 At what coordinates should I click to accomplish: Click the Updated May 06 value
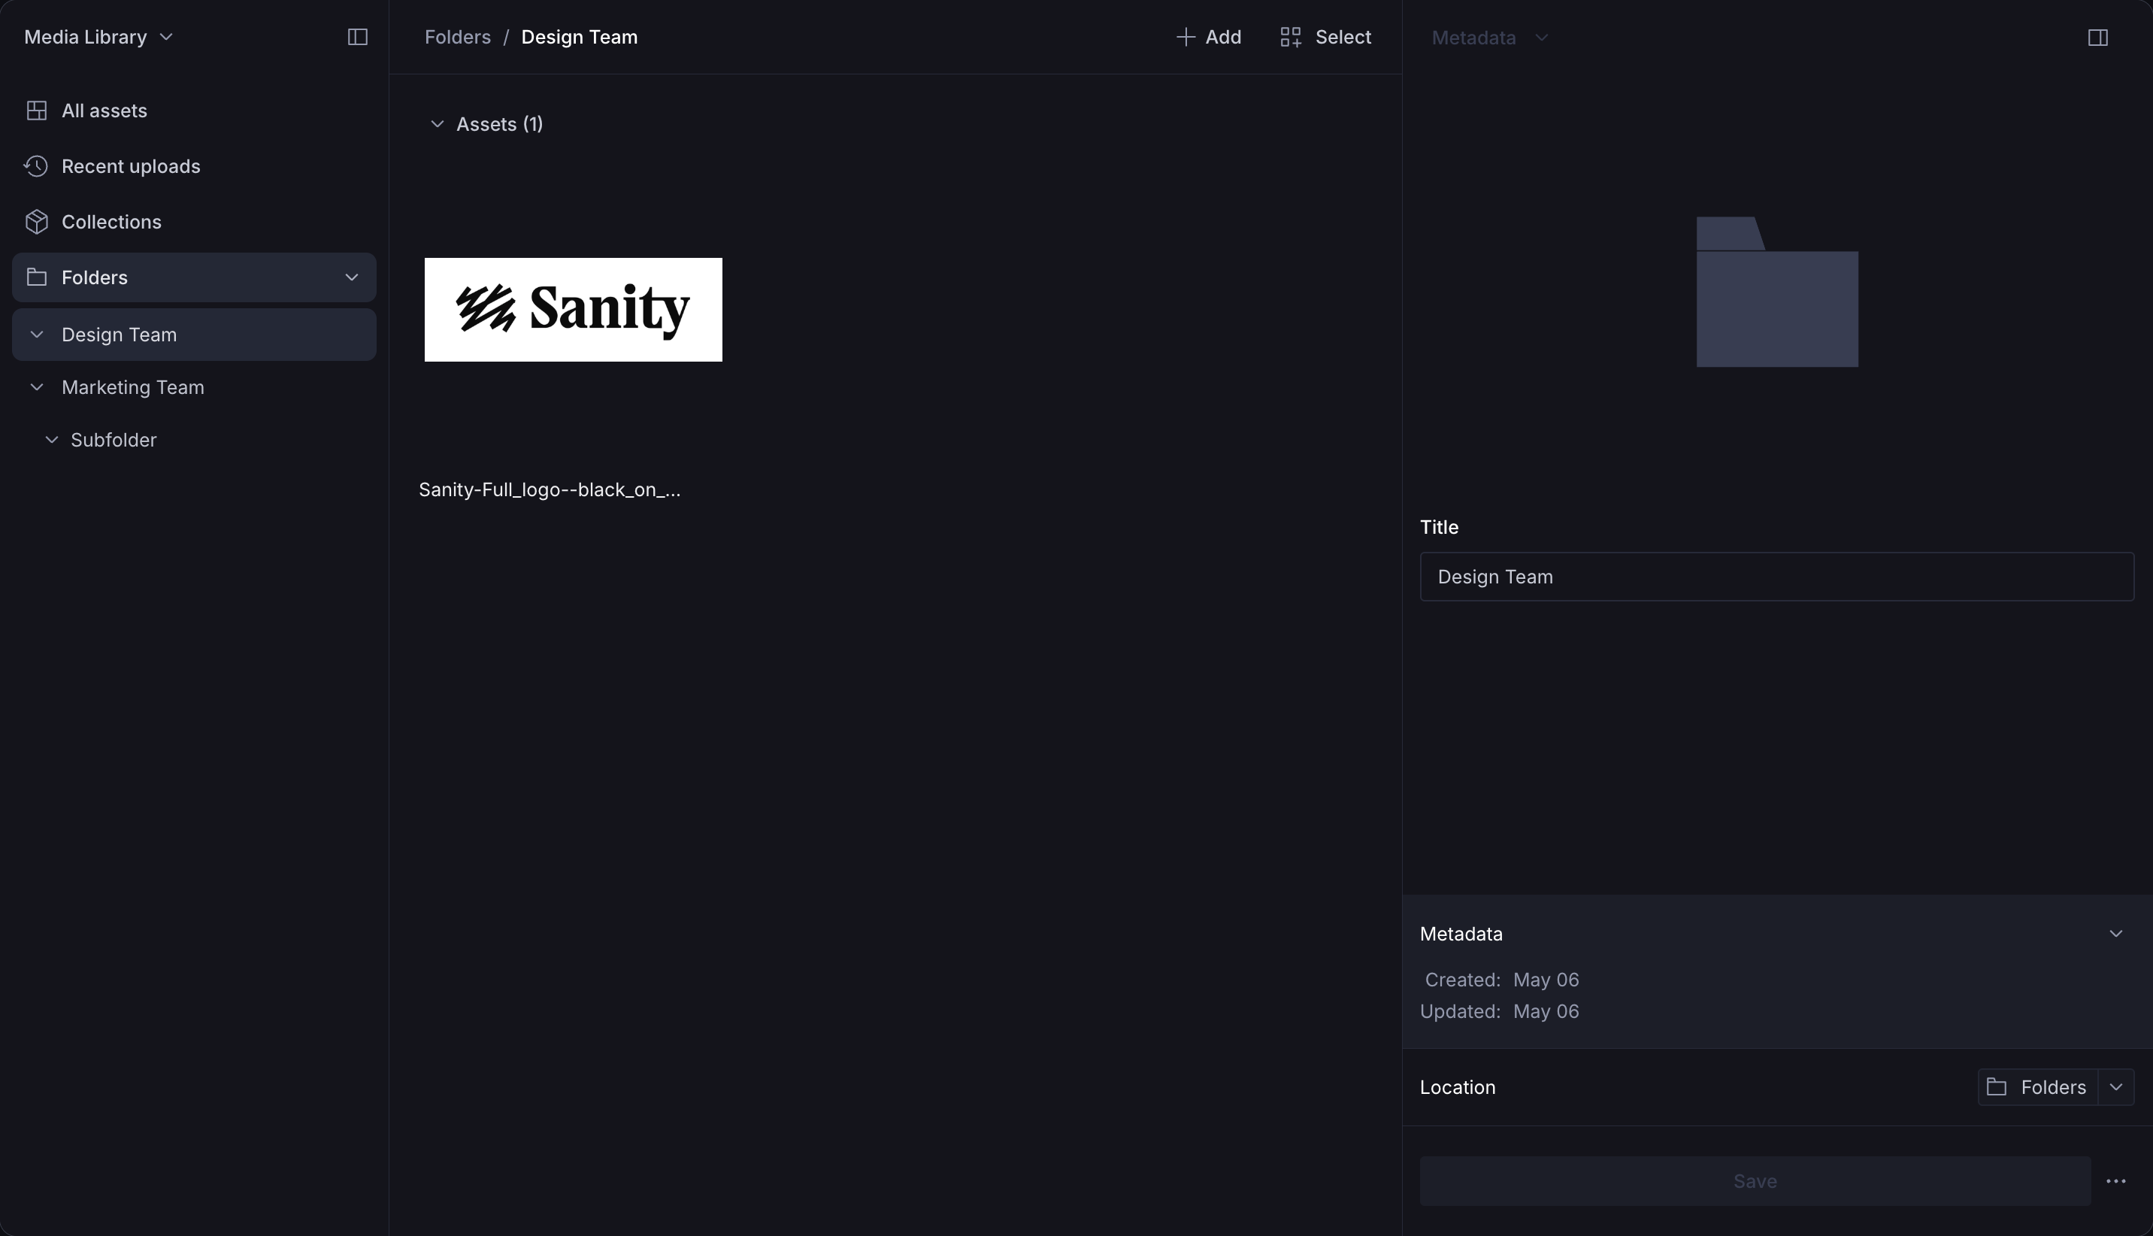(1546, 1012)
